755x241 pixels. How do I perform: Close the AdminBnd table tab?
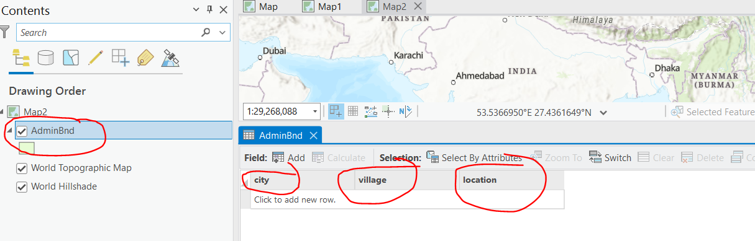pyautogui.click(x=313, y=135)
